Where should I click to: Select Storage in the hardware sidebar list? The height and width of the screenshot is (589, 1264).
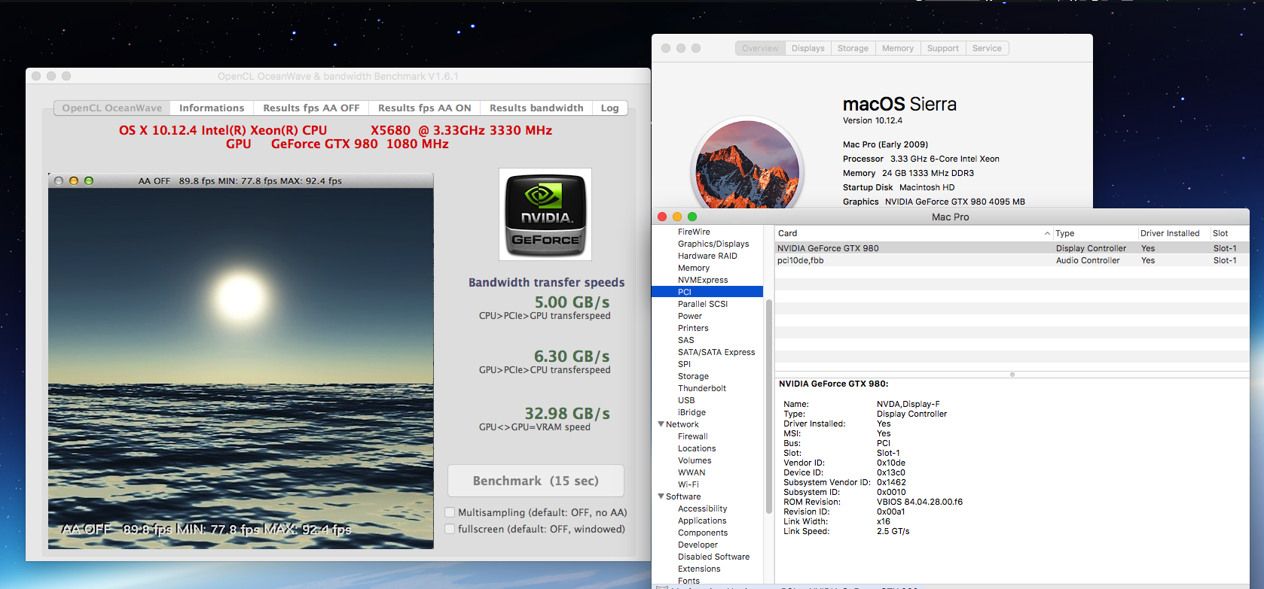pos(693,376)
